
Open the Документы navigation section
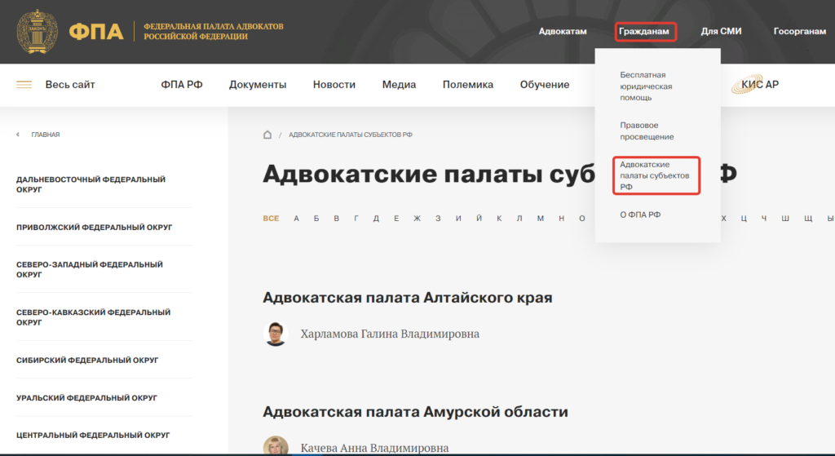click(x=258, y=85)
